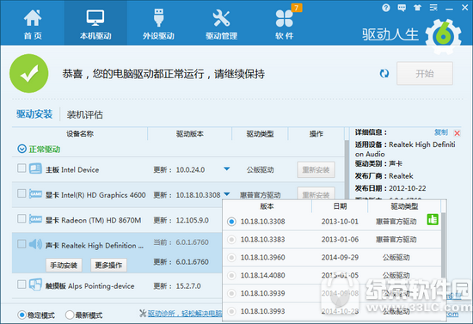Open the 首页 home icon
This screenshot has height=324, width=473.
coord(33,18)
